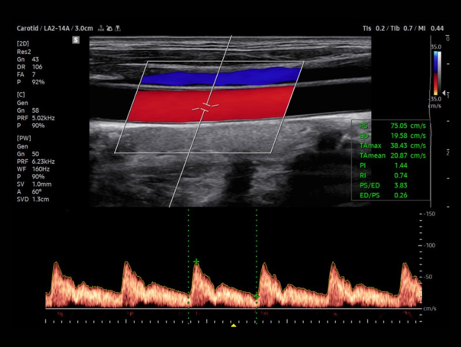
Task: Click the peak systolic green cross caliper
Action: 196,262
